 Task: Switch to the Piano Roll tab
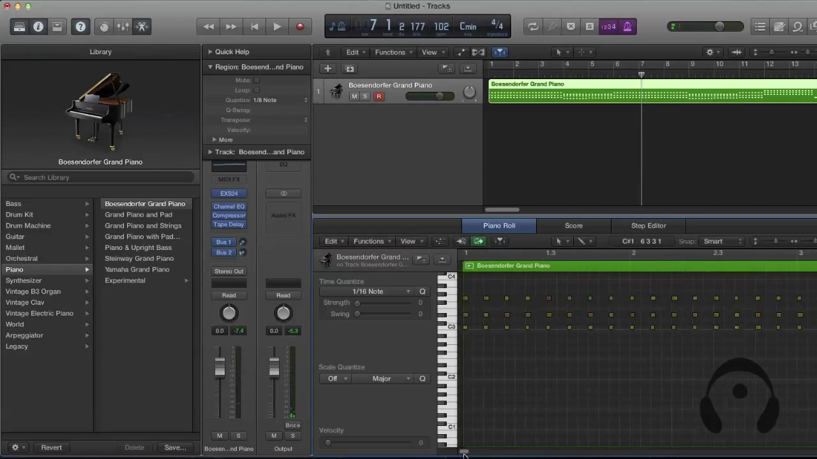[499, 226]
